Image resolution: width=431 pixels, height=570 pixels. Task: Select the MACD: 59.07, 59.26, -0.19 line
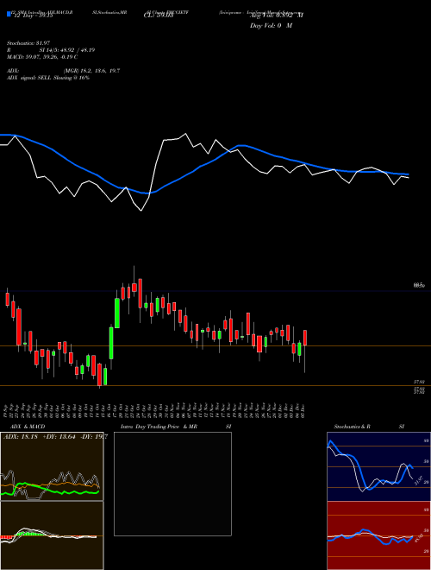42,57
